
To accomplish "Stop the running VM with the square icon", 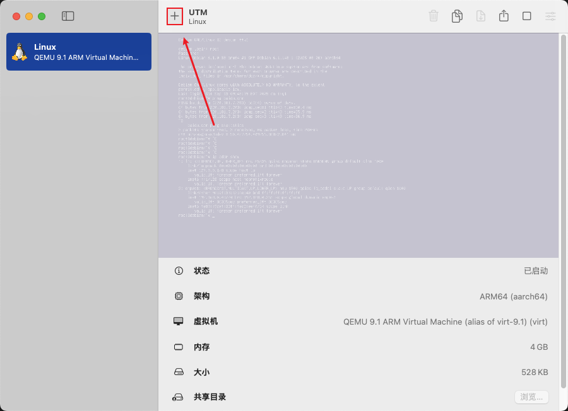I will (527, 16).
